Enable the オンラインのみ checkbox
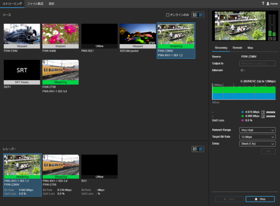Screen dimensions: 280x206 click(x=168, y=15)
